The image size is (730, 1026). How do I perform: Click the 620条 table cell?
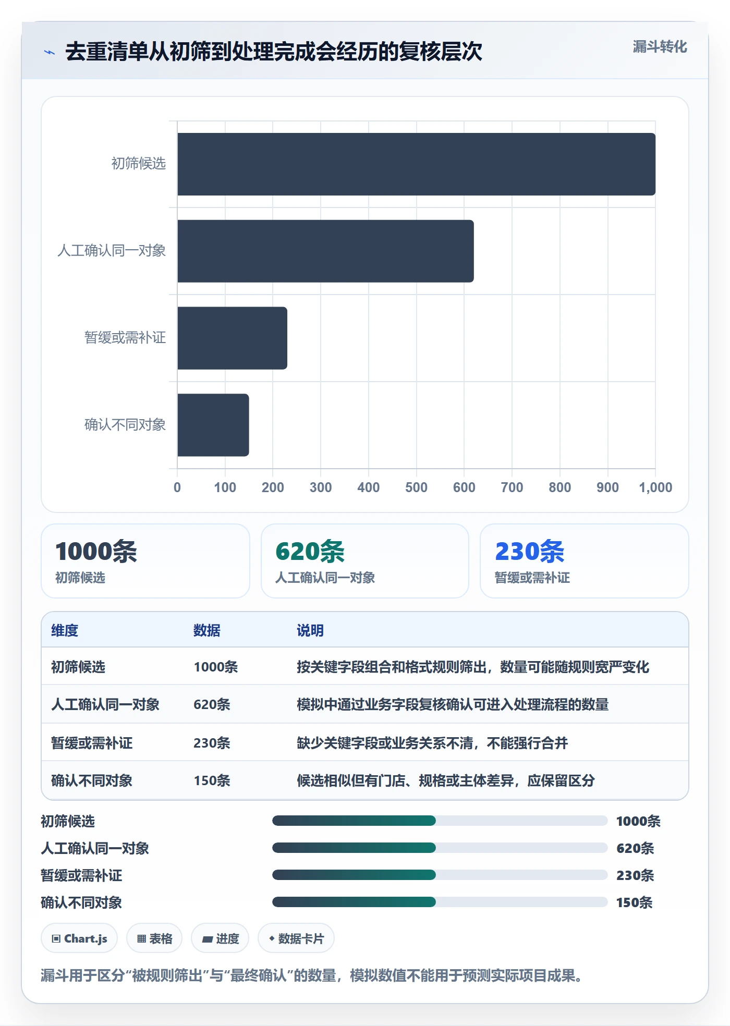[212, 704]
